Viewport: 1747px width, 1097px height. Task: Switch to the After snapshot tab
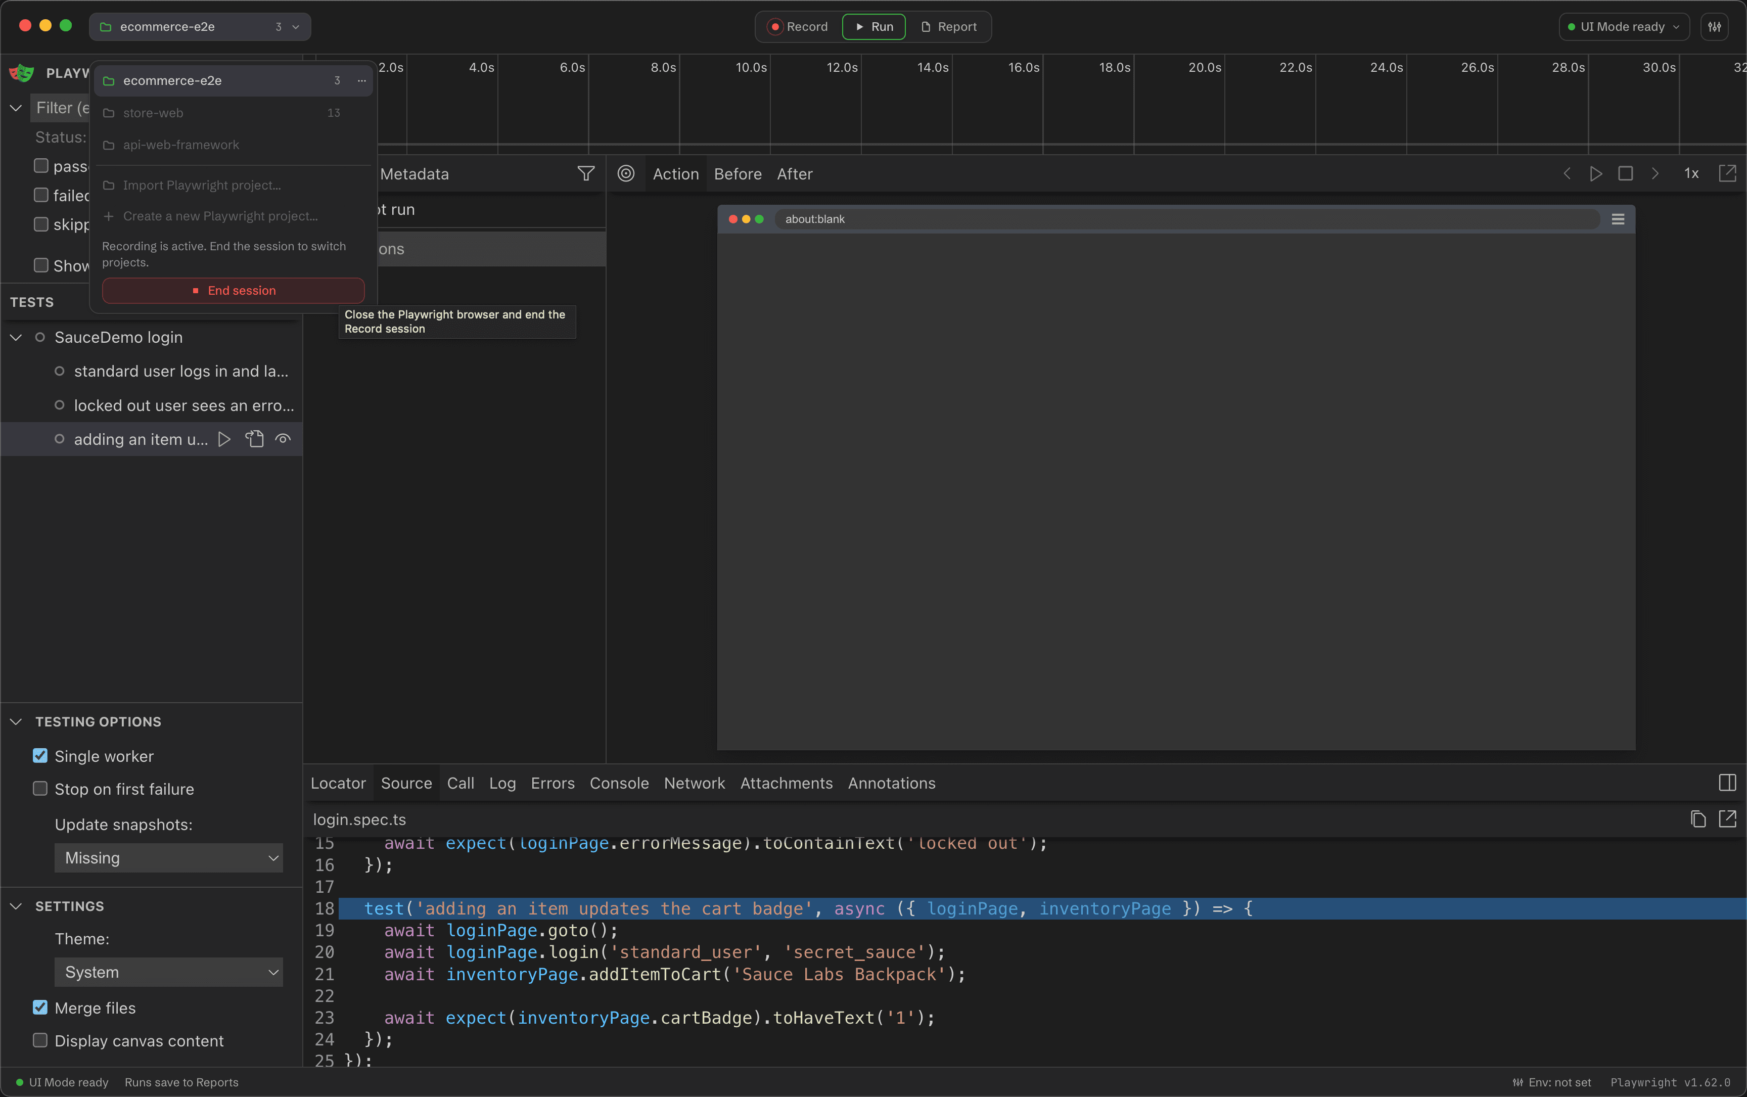click(x=795, y=174)
